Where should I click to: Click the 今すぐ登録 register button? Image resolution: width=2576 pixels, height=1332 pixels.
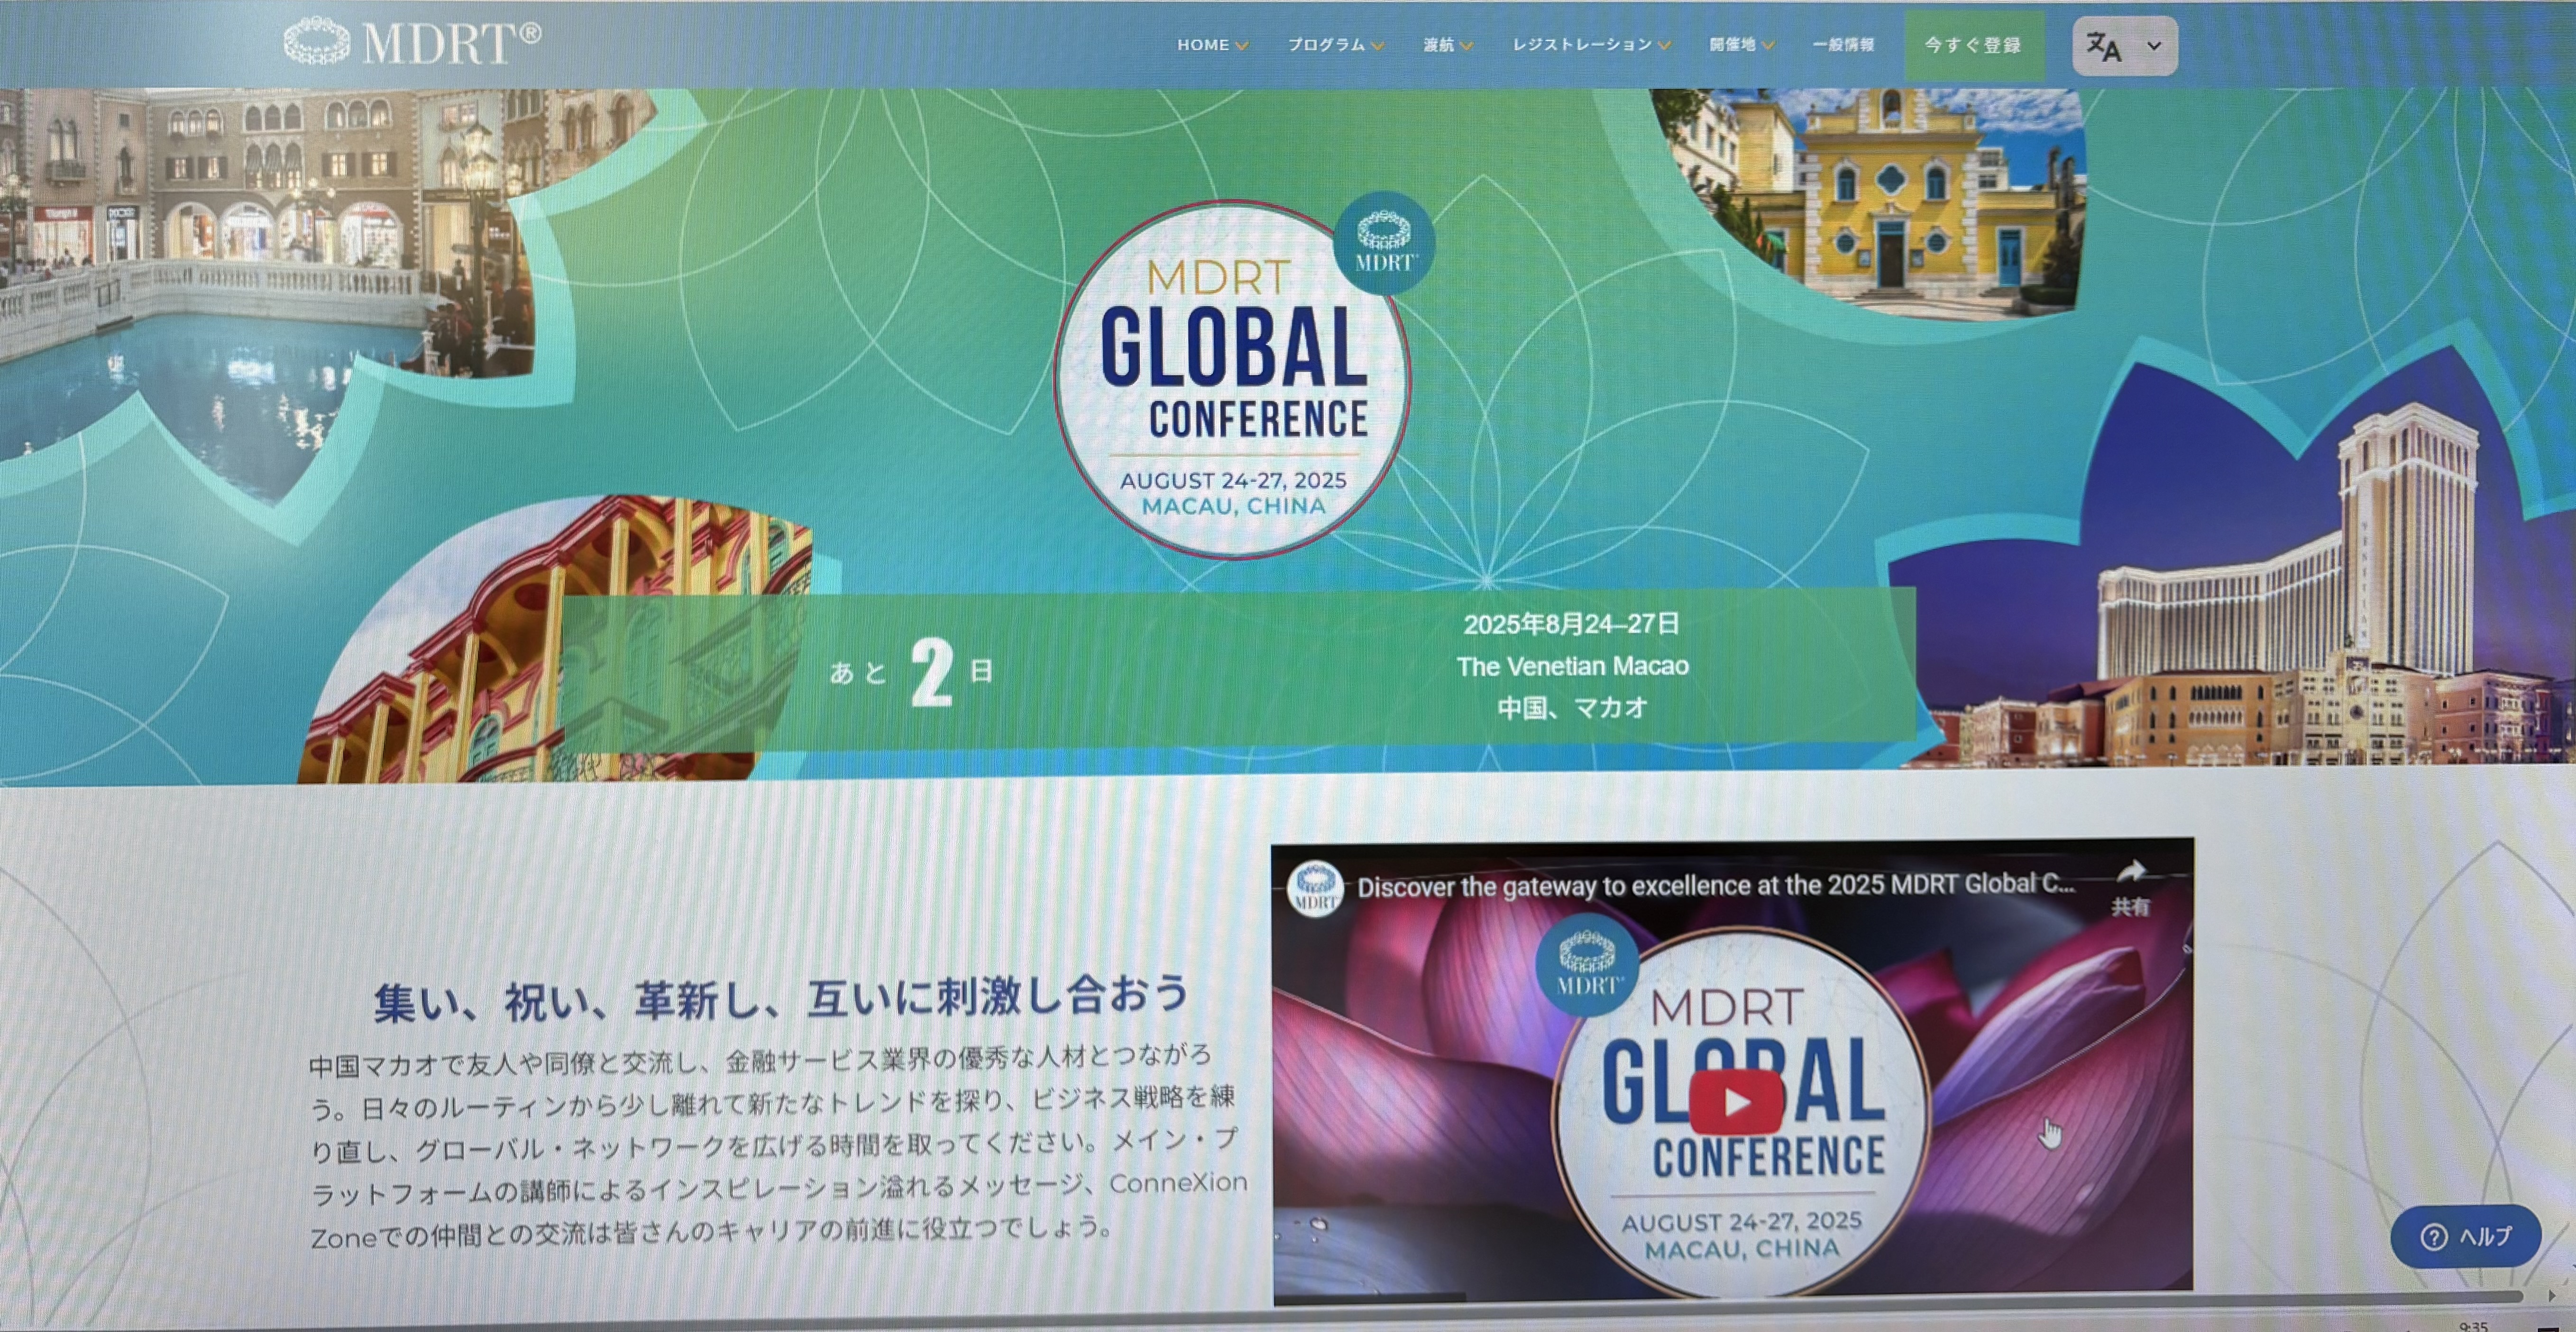pos(1974,46)
